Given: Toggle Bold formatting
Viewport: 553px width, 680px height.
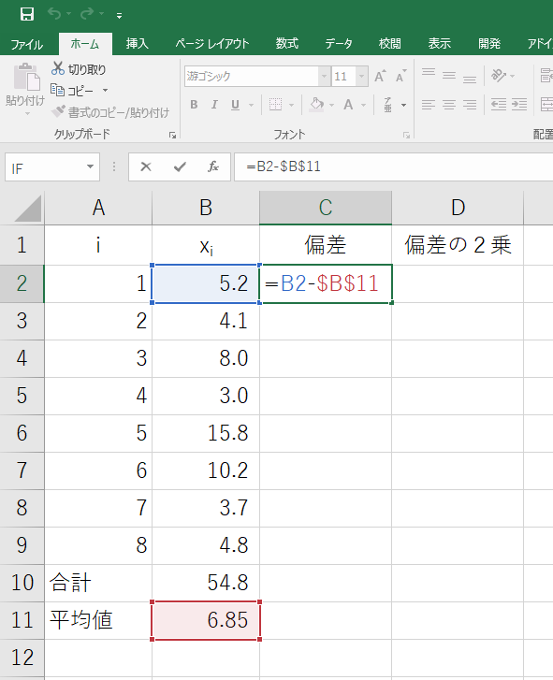Looking at the screenshot, I should click(194, 105).
